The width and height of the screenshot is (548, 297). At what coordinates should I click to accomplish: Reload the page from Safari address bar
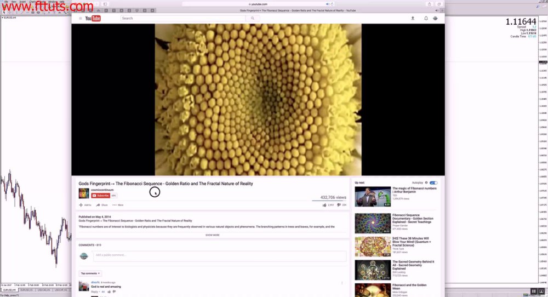point(332,4)
